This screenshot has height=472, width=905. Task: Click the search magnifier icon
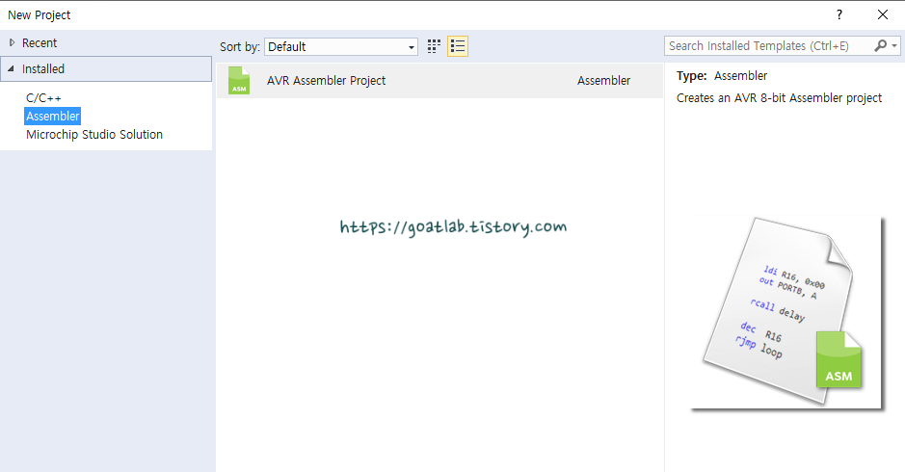(x=880, y=45)
